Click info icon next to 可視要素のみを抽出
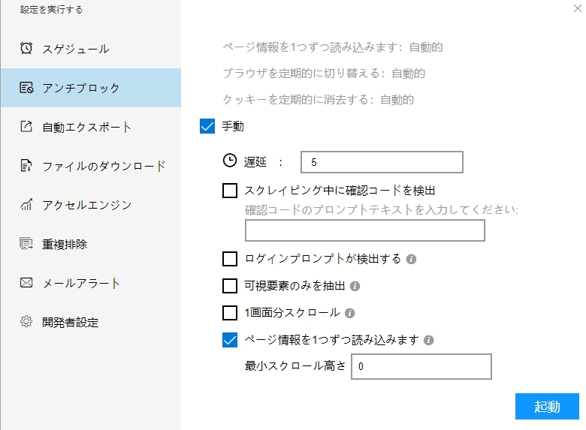The height and width of the screenshot is (430, 586). pos(355,286)
